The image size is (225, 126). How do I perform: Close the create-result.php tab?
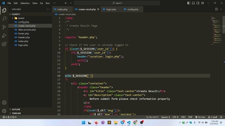tap(98, 9)
